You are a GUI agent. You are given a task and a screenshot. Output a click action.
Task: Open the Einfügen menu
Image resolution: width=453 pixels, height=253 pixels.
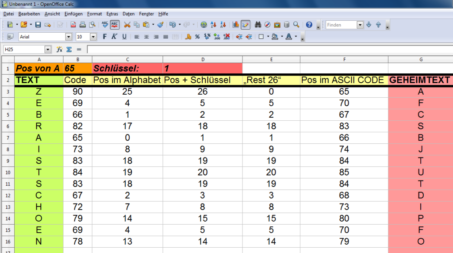tap(73, 14)
